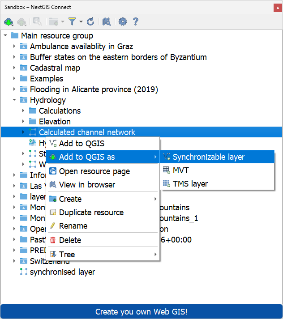Screen dimensions: 283x319
Task: Close the NextGIS Connect panel
Action: coord(278,8)
